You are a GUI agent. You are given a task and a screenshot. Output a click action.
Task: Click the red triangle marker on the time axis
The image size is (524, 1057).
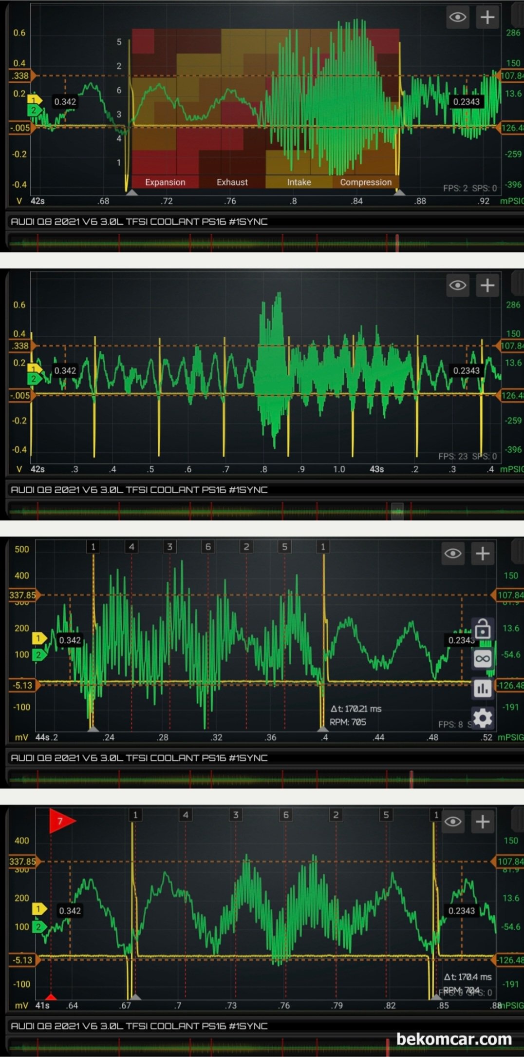coord(51,997)
